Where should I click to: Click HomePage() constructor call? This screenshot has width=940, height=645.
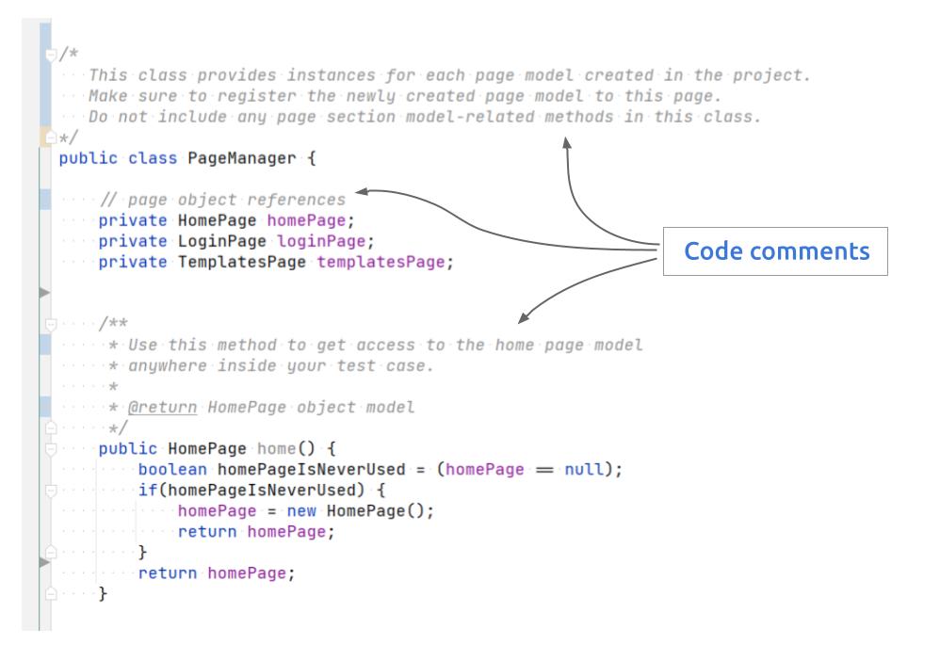coord(375,511)
